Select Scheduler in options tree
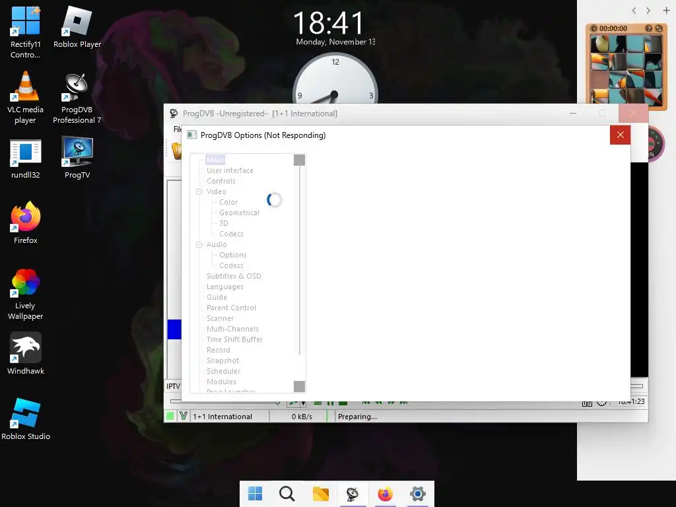Screen dimensions: 676x507 (223, 371)
